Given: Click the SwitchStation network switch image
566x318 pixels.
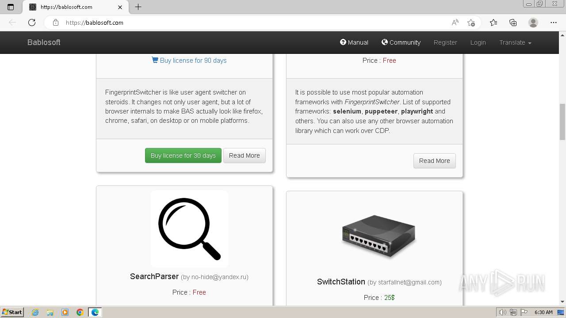Looking at the screenshot, I should point(379,235).
